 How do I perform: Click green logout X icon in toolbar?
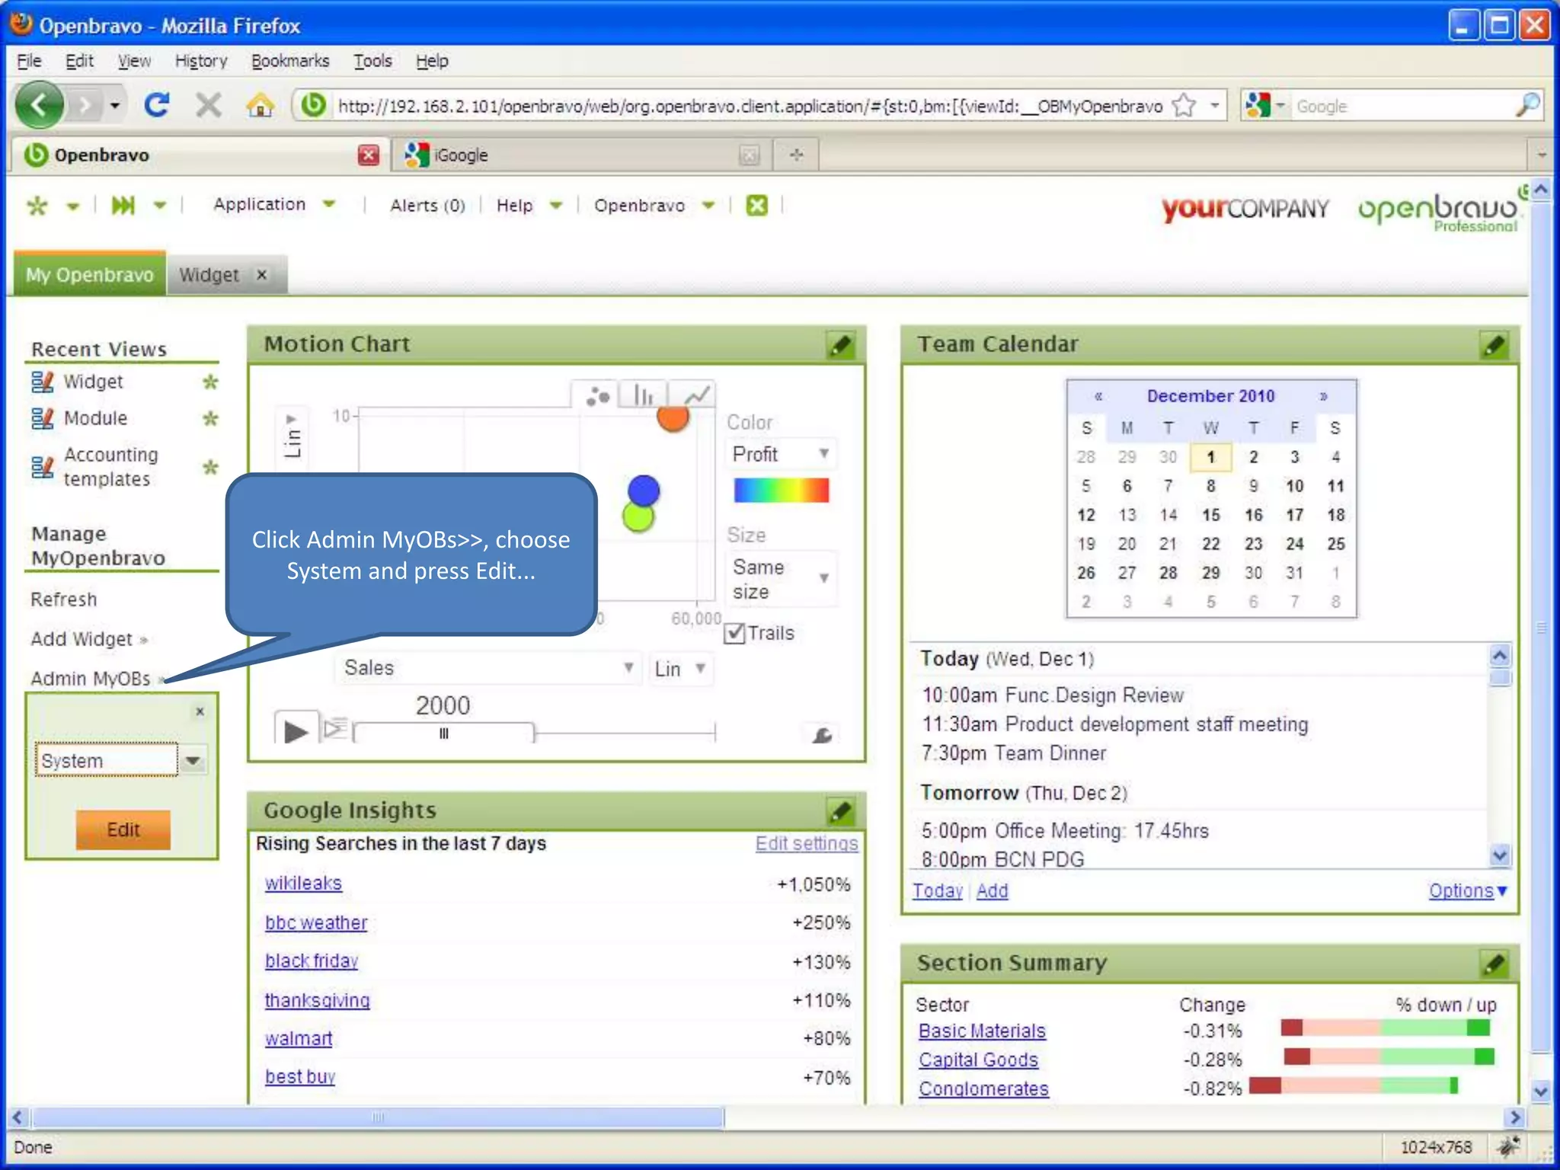coord(756,205)
